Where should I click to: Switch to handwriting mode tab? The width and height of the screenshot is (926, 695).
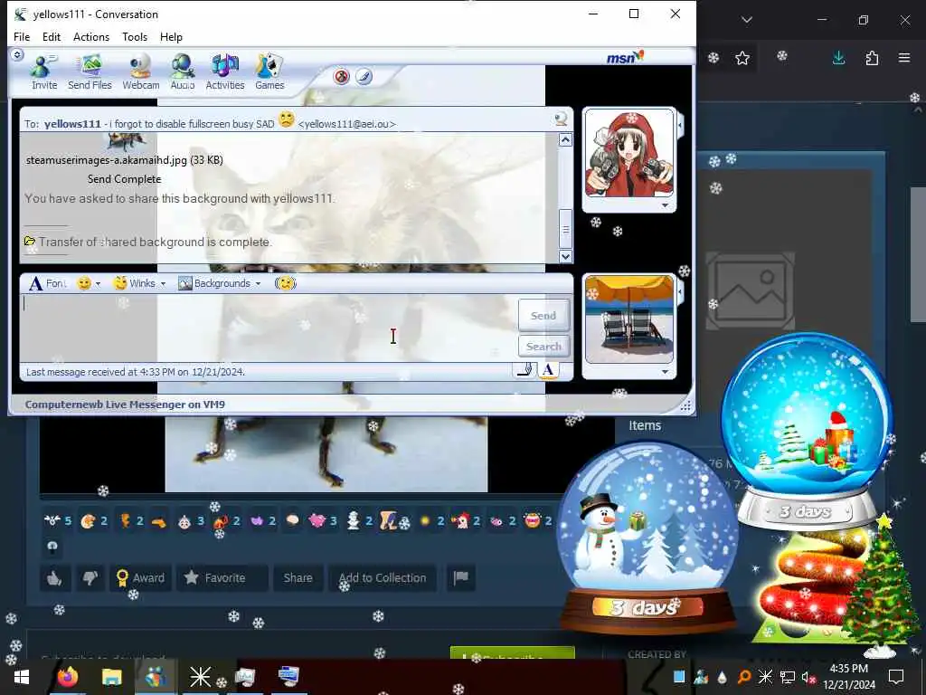[x=524, y=370]
